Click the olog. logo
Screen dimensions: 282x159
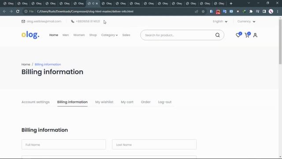tap(30, 34)
